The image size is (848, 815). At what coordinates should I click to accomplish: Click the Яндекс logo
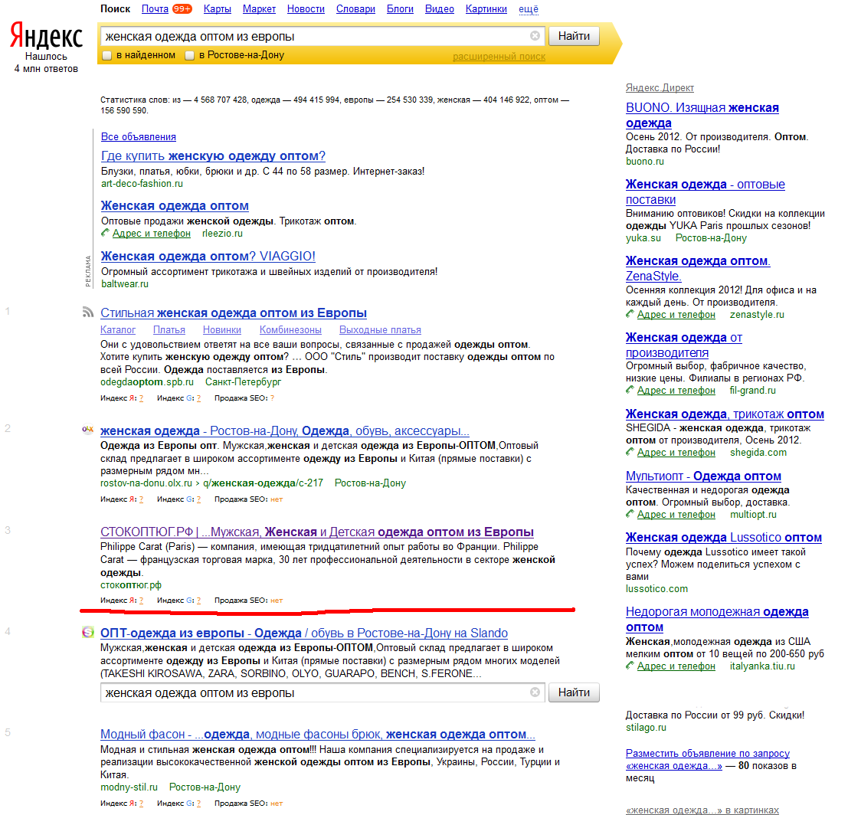(46, 36)
